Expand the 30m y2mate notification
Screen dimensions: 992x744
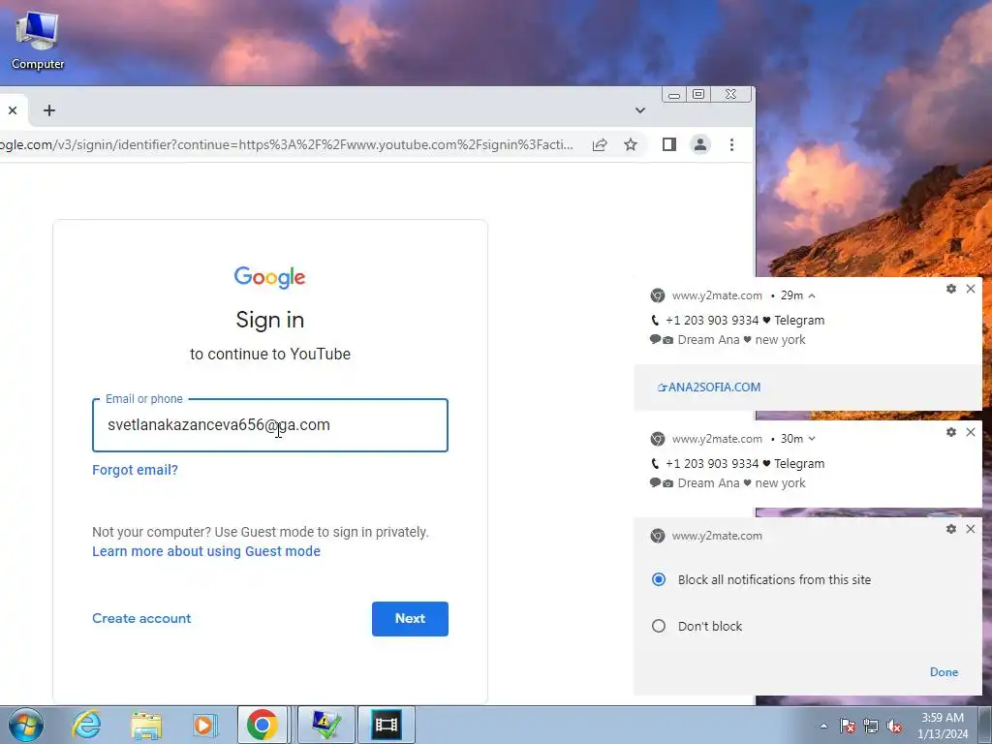pyautogui.click(x=812, y=439)
